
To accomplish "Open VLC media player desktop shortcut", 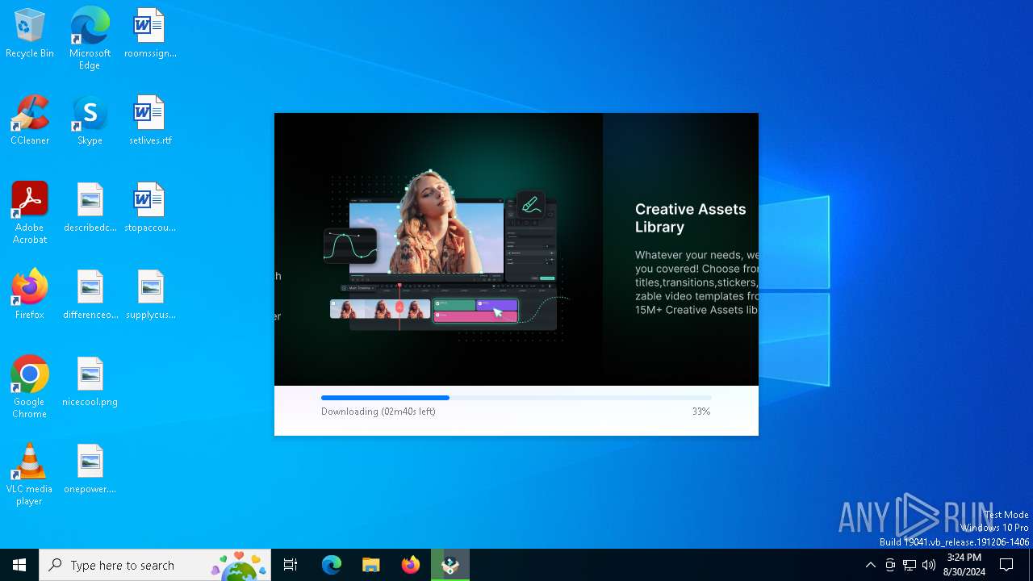I will click(x=30, y=474).
